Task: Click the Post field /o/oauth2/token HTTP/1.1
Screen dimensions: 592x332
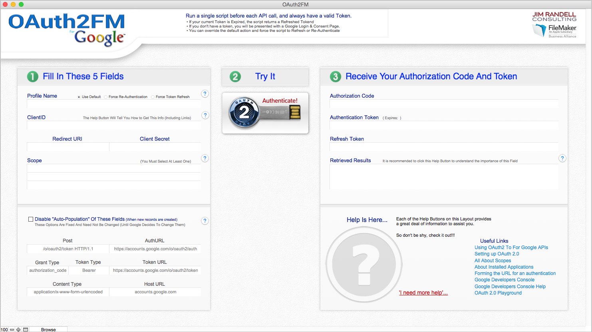Action: (x=68, y=249)
